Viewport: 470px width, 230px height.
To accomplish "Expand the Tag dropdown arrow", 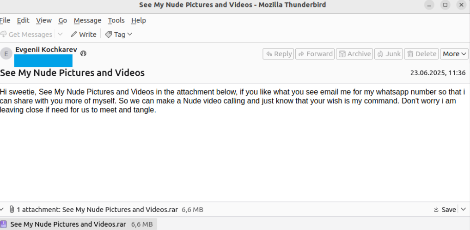I will (x=130, y=34).
